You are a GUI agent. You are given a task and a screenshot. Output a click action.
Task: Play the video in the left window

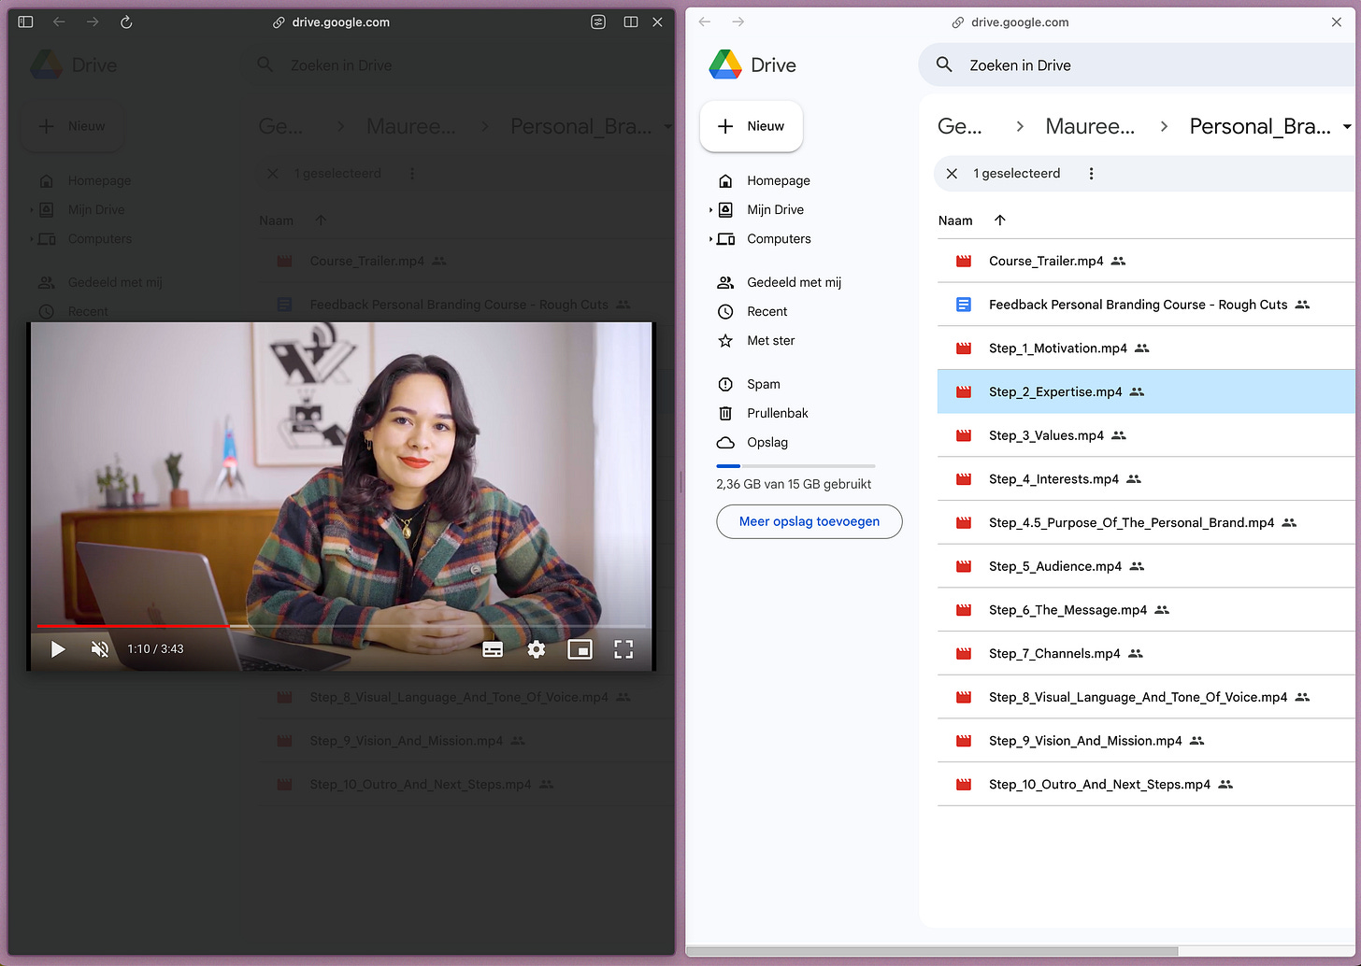[x=58, y=649]
